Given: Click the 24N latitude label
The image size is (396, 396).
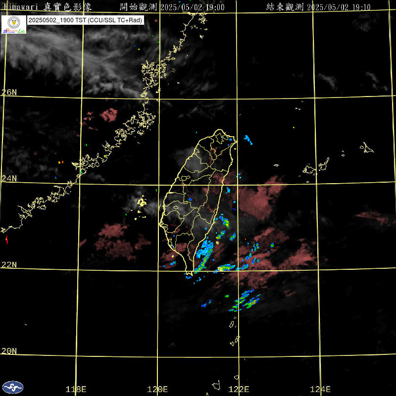Looking at the screenshot, I should point(9,178).
